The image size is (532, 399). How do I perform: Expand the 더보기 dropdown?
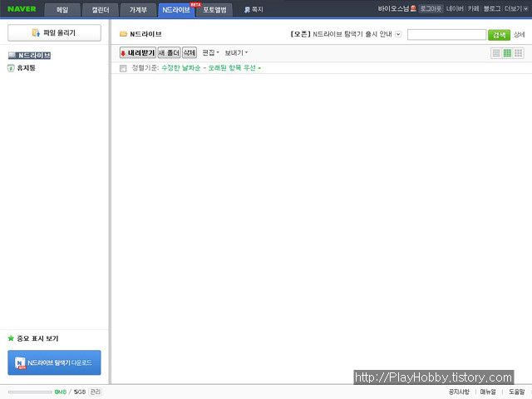(x=515, y=8)
